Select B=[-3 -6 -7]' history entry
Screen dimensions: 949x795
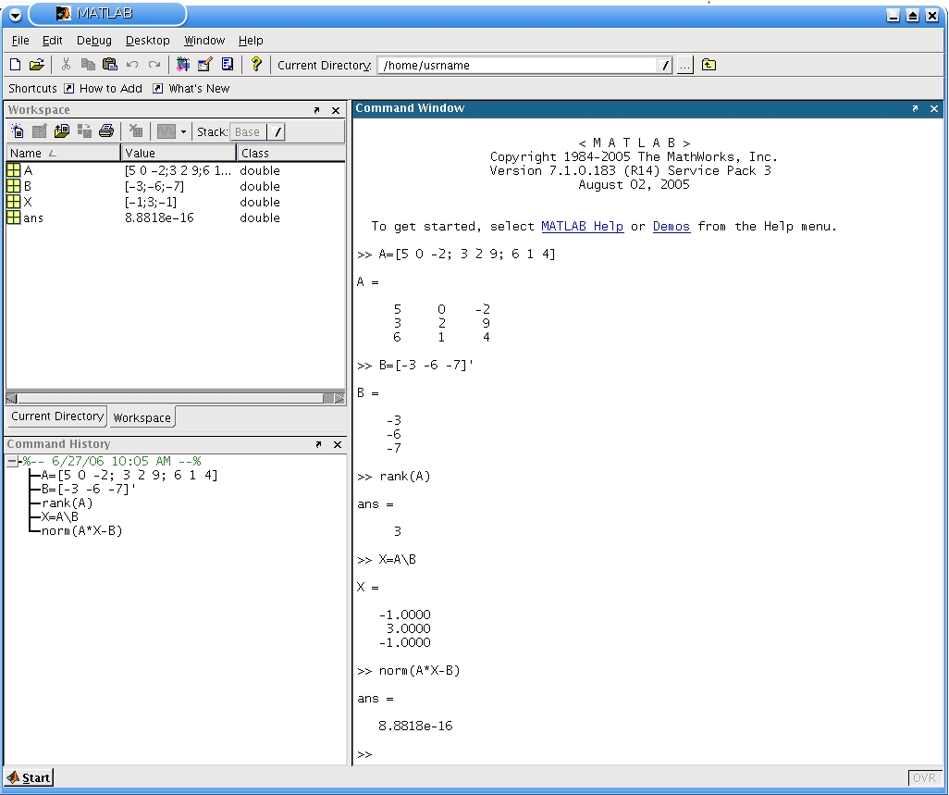point(89,490)
